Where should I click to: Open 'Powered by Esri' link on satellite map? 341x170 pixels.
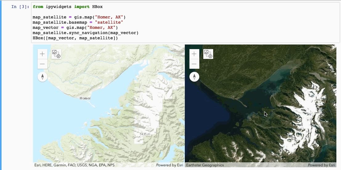pyautogui.click(x=322, y=165)
